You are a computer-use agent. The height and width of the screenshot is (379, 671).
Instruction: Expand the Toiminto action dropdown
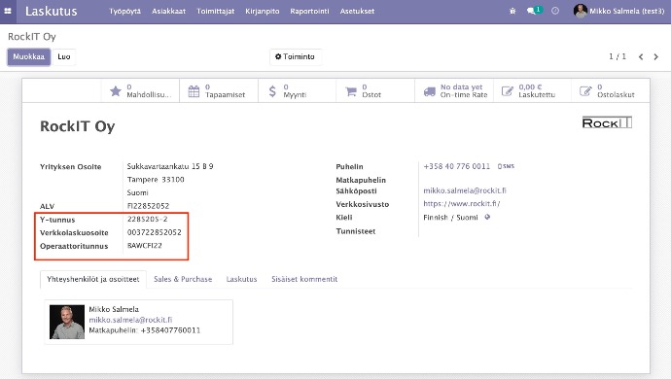tap(296, 56)
